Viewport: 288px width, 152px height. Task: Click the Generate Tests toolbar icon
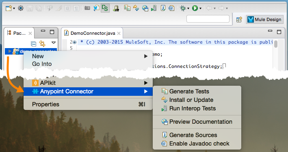pyautogui.click(x=127, y=8)
